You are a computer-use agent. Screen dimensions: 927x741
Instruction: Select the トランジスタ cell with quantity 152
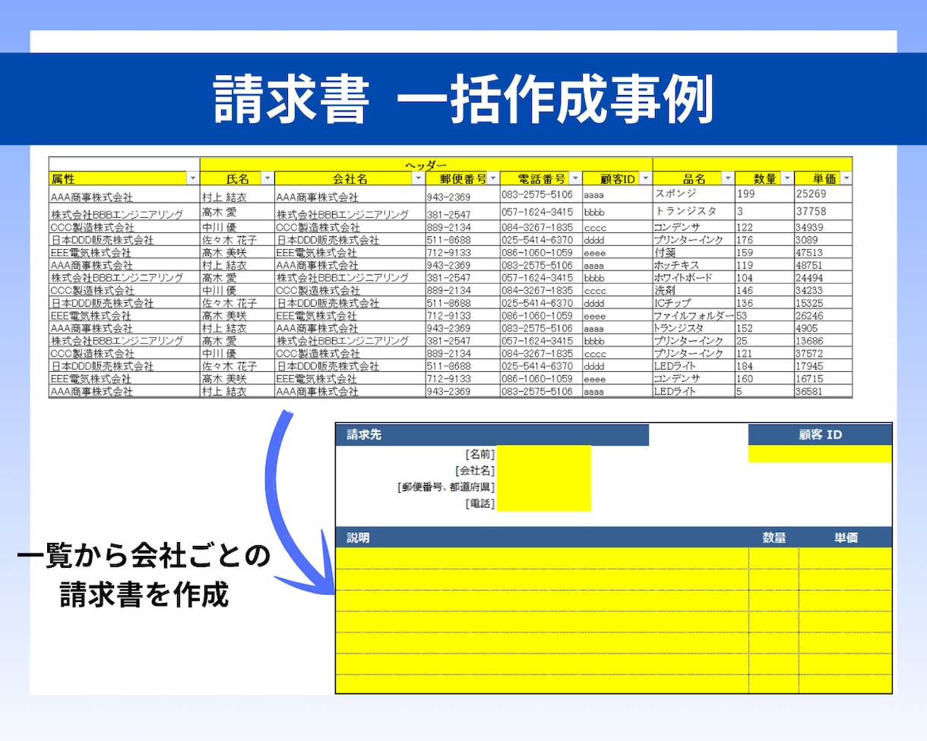[x=693, y=328]
